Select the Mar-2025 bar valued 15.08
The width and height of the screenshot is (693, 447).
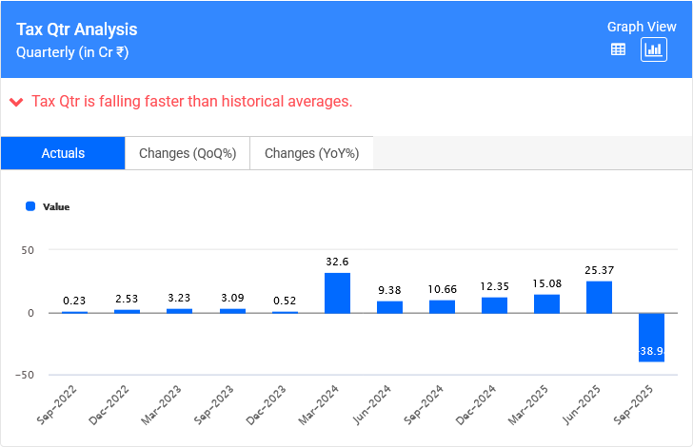[546, 303]
